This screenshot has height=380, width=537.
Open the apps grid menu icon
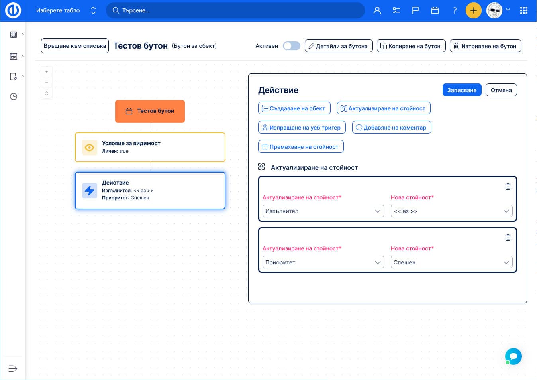point(524,10)
